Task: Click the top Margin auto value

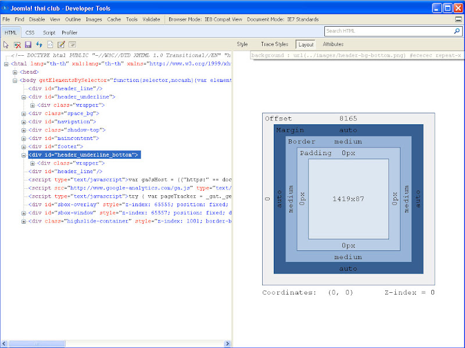Action: pyautogui.click(x=348, y=130)
